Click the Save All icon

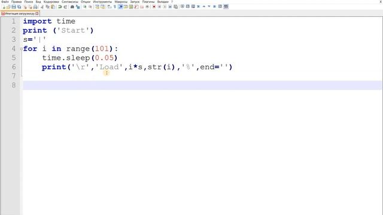coord(19,7)
